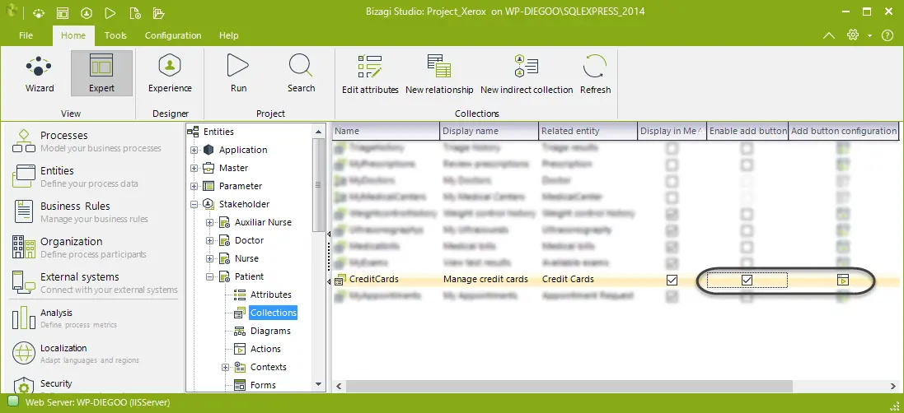This screenshot has height=413, width=904.
Task: Select Forms under Patient
Action: point(263,385)
